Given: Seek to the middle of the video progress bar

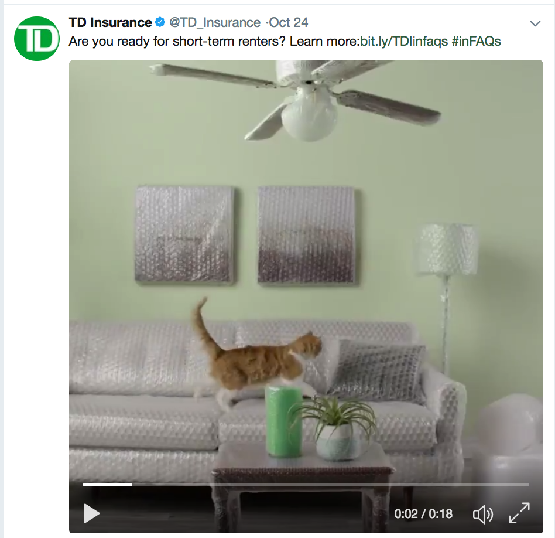Looking at the screenshot, I should pyautogui.click(x=306, y=485).
